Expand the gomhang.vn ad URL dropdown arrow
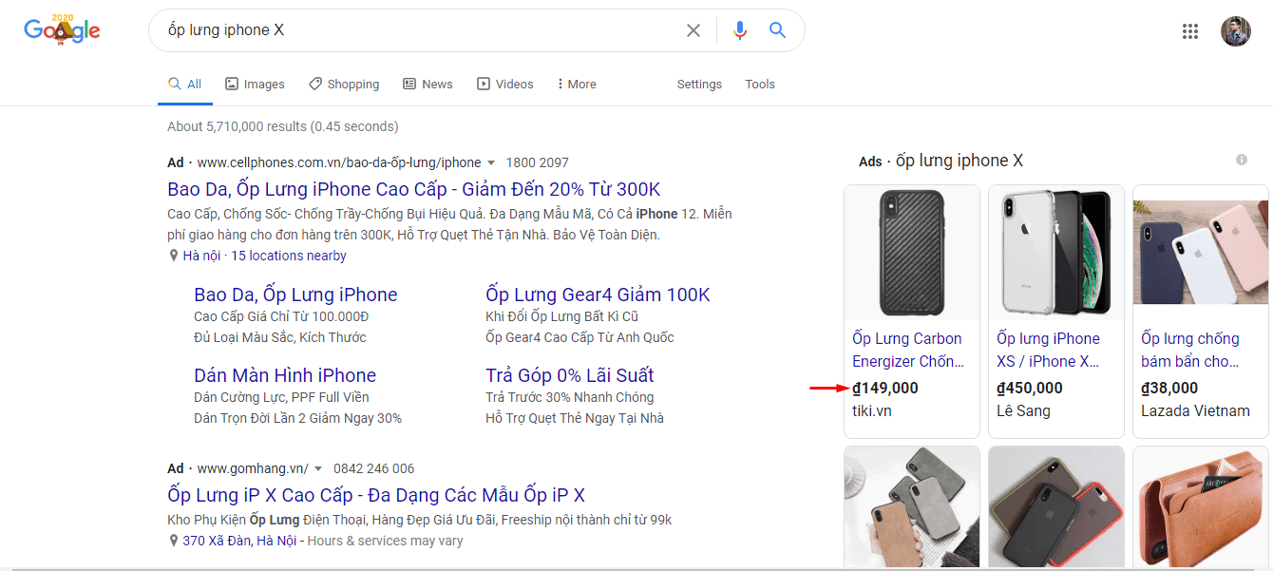This screenshot has width=1273, height=571. point(318,469)
